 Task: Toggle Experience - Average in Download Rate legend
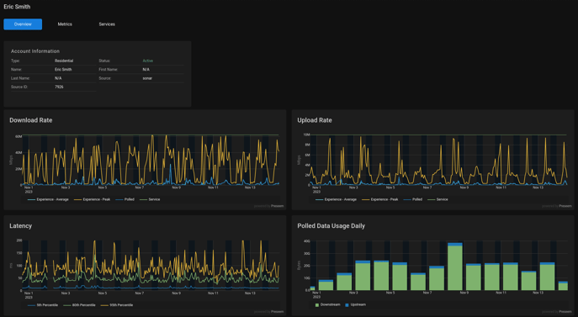pyautogui.click(x=48, y=199)
